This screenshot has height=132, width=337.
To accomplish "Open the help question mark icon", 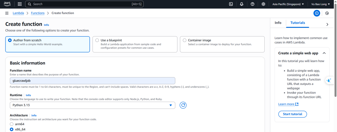I will click(252, 4).
